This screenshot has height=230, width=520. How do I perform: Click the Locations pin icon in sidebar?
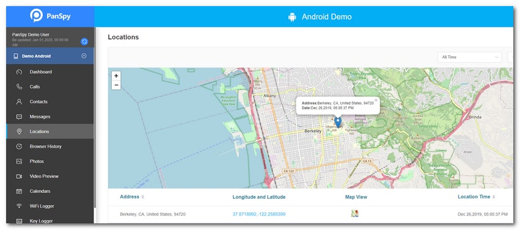click(x=19, y=131)
